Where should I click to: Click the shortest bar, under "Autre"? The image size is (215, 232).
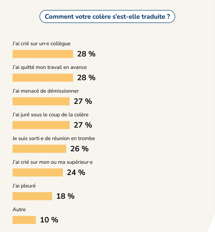point(24,220)
